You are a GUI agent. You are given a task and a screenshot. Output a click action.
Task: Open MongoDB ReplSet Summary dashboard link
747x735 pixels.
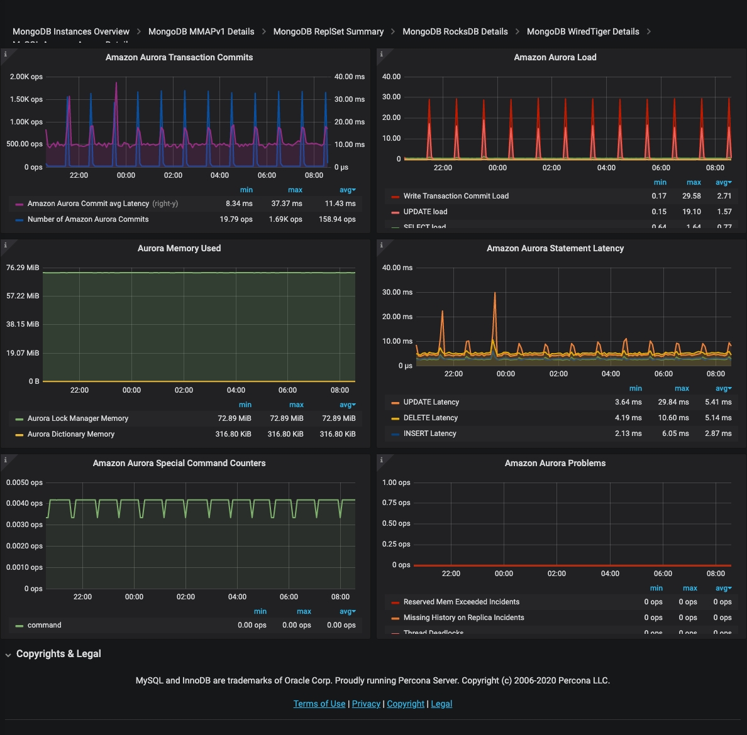pos(328,31)
